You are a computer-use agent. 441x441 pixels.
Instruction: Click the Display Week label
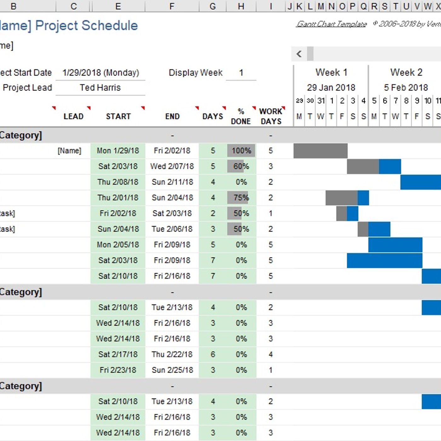pos(196,72)
